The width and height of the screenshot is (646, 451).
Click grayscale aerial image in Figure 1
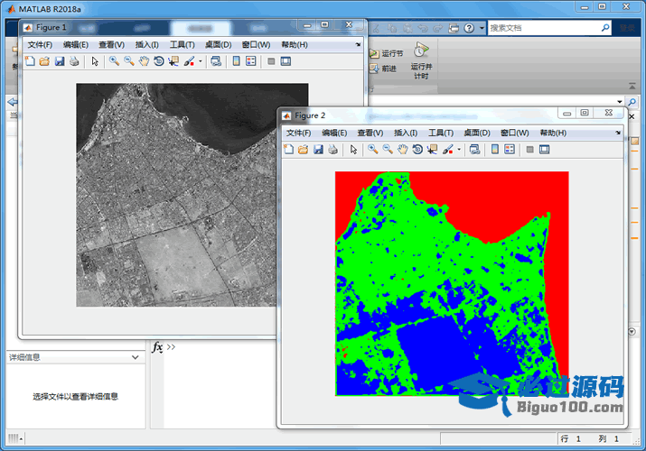pyautogui.click(x=192, y=195)
